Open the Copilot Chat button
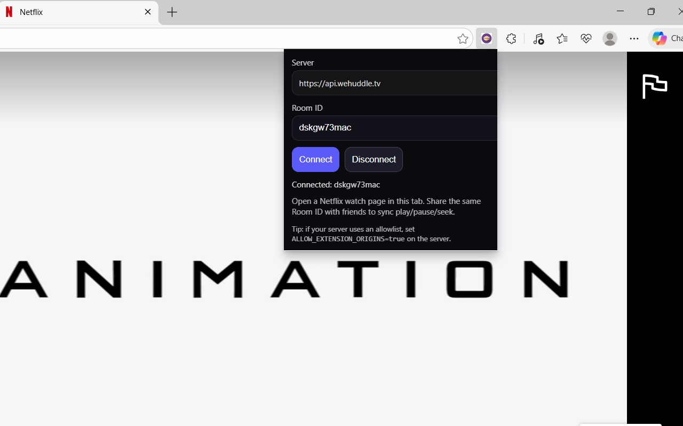Image resolution: width=683 pixels, height=426 pixels. (x=666, y=38)
